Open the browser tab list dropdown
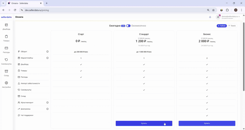Screen dimensions: 245x130 coord(3,3)
